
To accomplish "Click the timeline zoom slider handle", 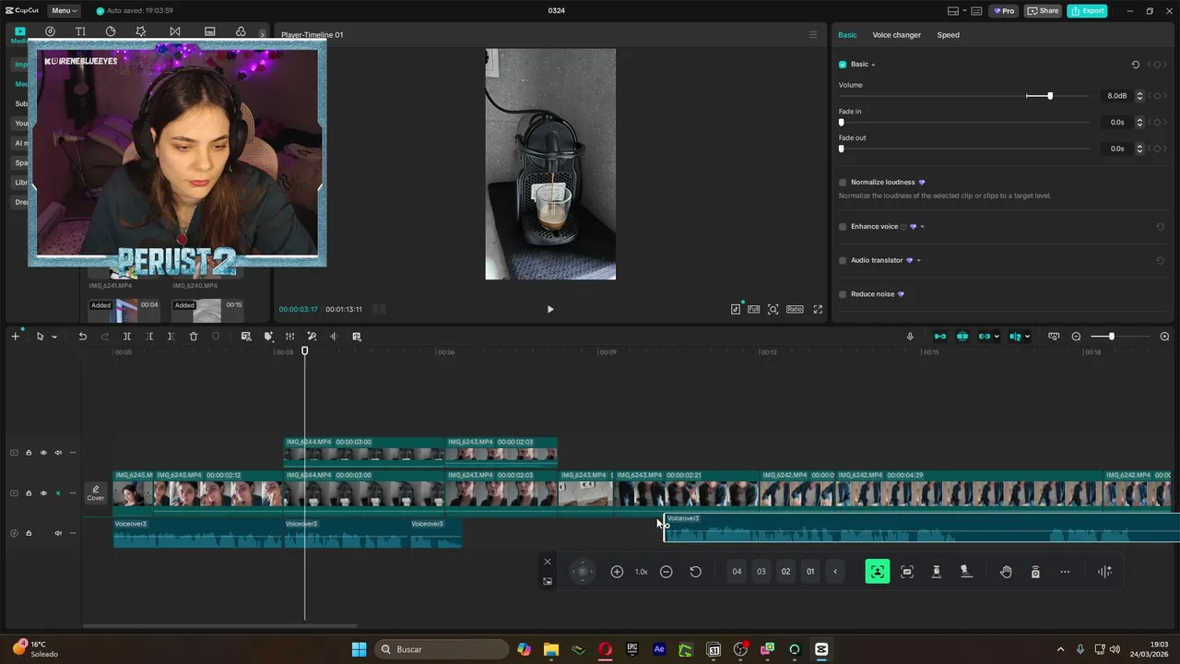I will pyautogui.click(x=1111, y=337).
